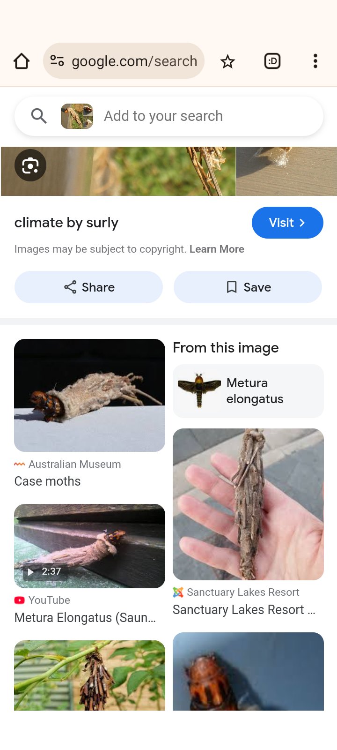The image size is (337, 750).
Task: Open the Metura Elongatus YouTube title link
Action: [x=85, y=618]
